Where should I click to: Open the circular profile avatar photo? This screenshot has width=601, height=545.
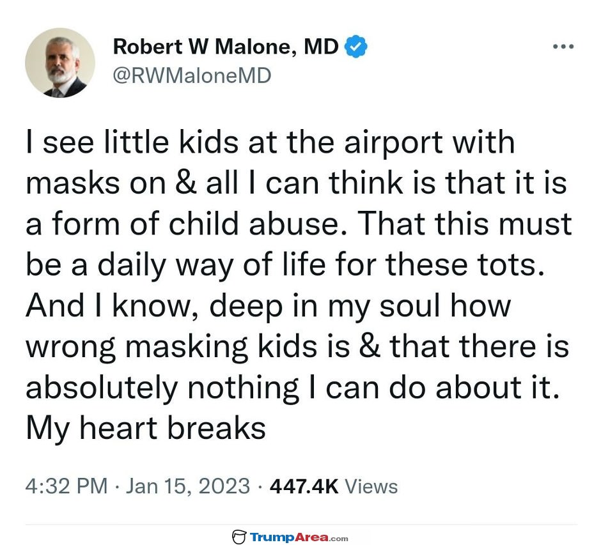point(60,63)
